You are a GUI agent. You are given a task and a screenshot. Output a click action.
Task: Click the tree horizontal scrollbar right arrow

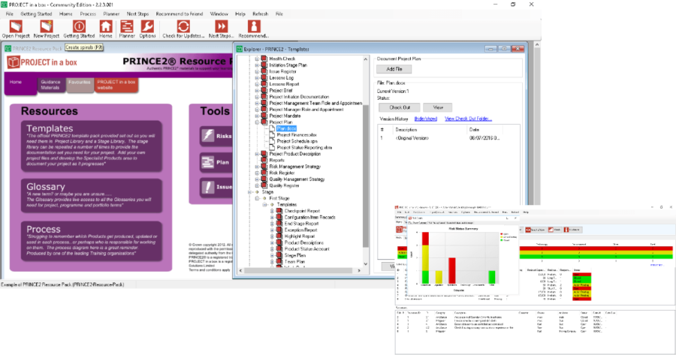pos(359,270)
